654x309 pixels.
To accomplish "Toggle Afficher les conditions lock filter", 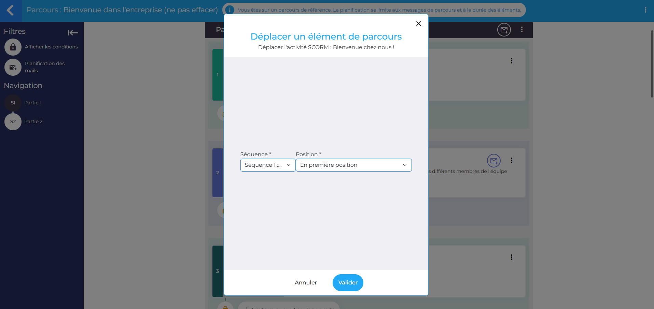I will tap(13, 47).
